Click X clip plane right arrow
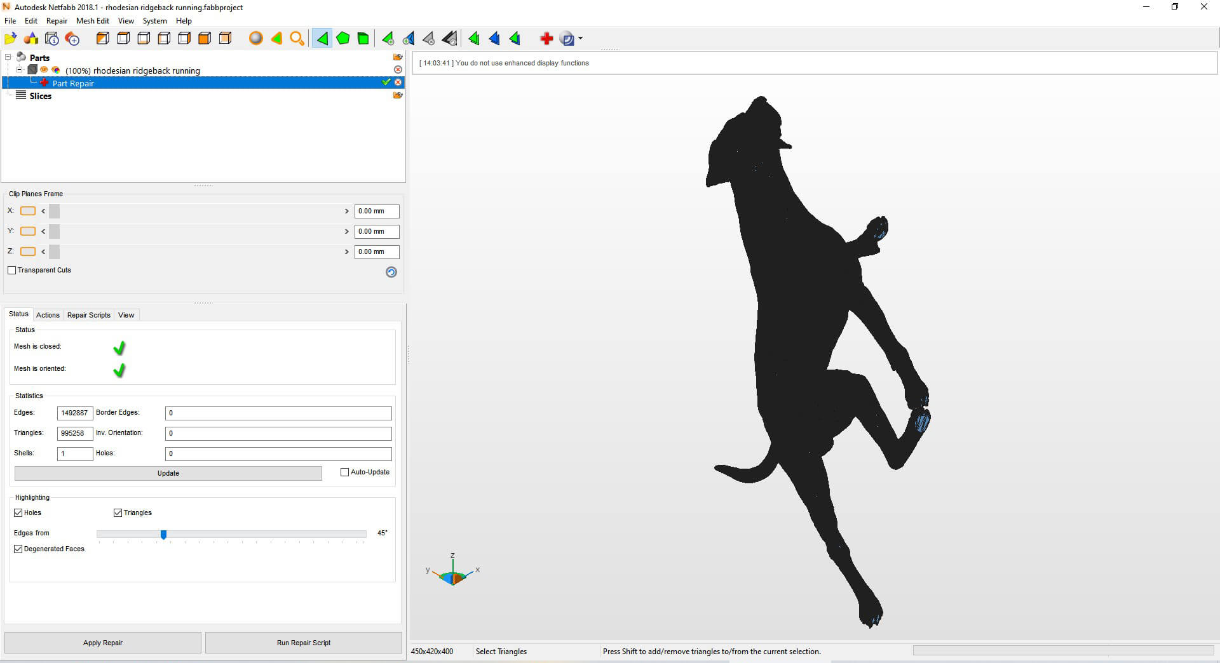The width and height of the screenshot is (1220, 663). click(x=347, y=211)
